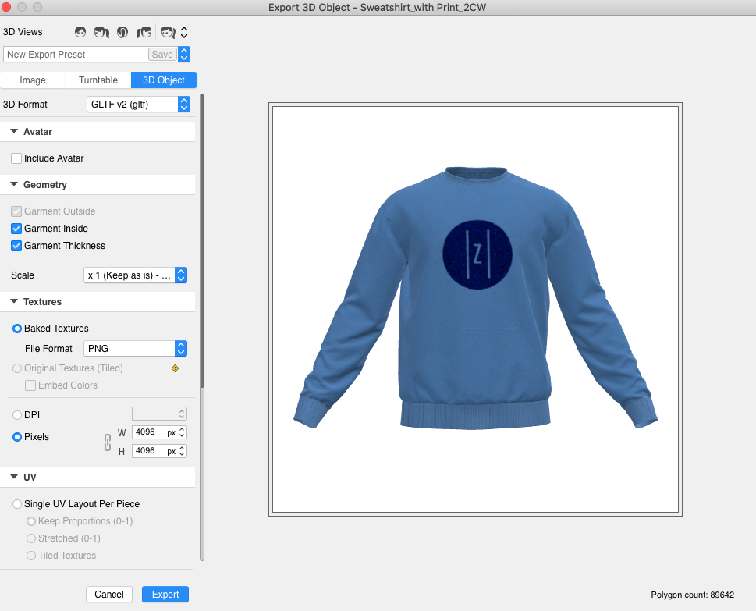Collapse the Geometry section
The width and height of the screenshot is (756, 611).
tap(14, 185)
